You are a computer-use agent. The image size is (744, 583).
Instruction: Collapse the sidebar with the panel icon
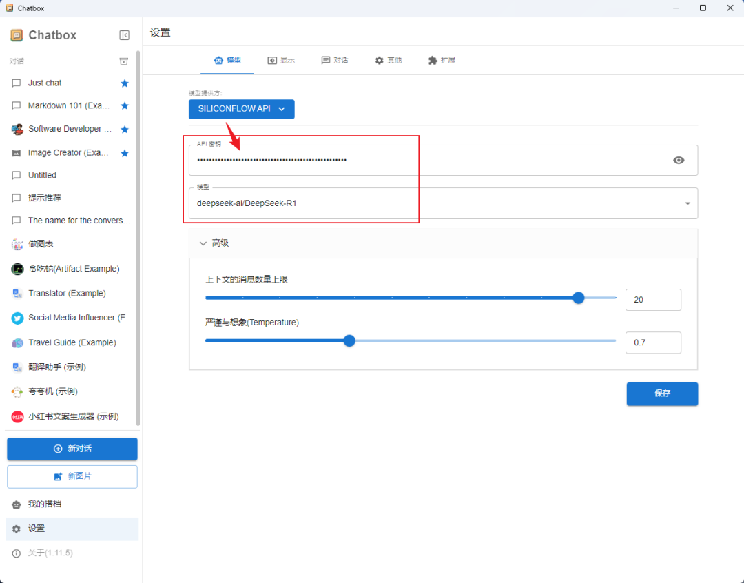[x=124, y=35]
